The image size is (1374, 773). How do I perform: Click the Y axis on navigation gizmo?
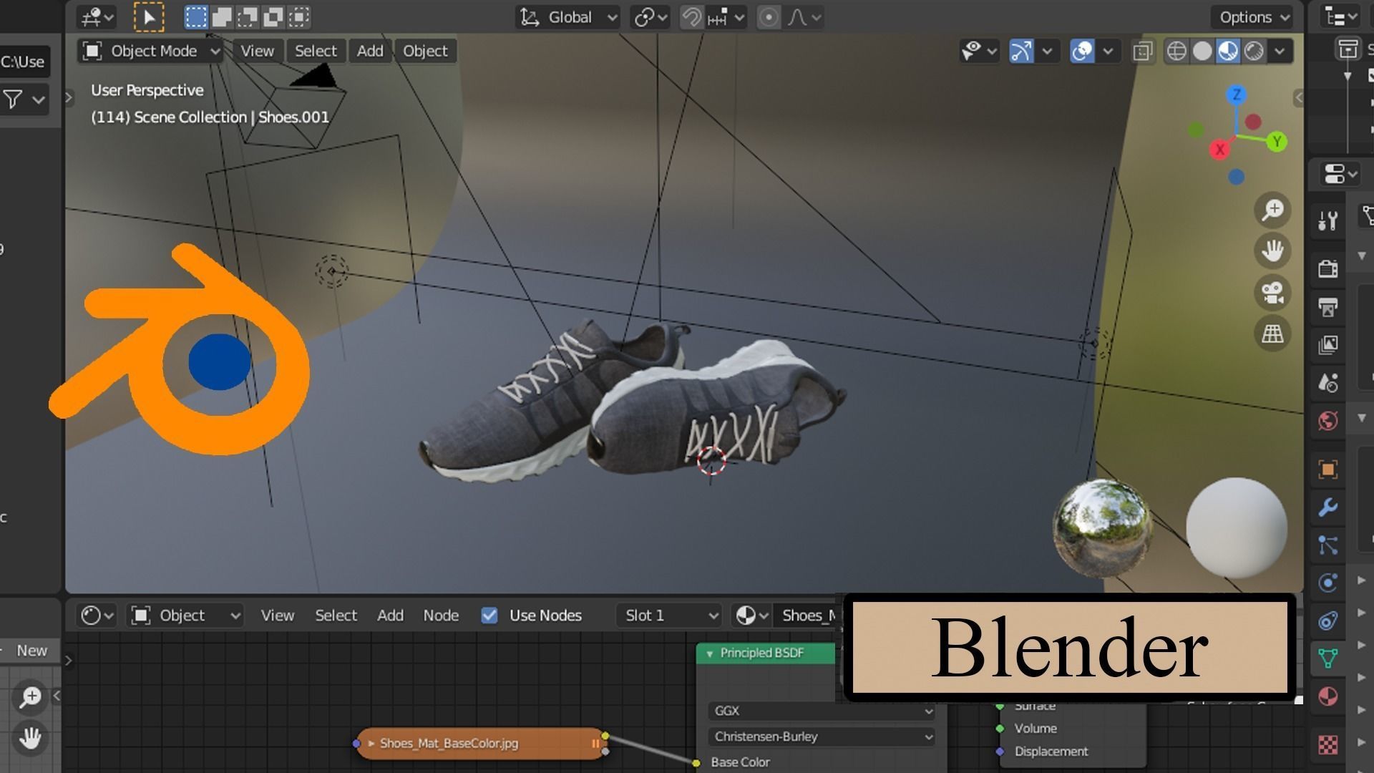1277,141
